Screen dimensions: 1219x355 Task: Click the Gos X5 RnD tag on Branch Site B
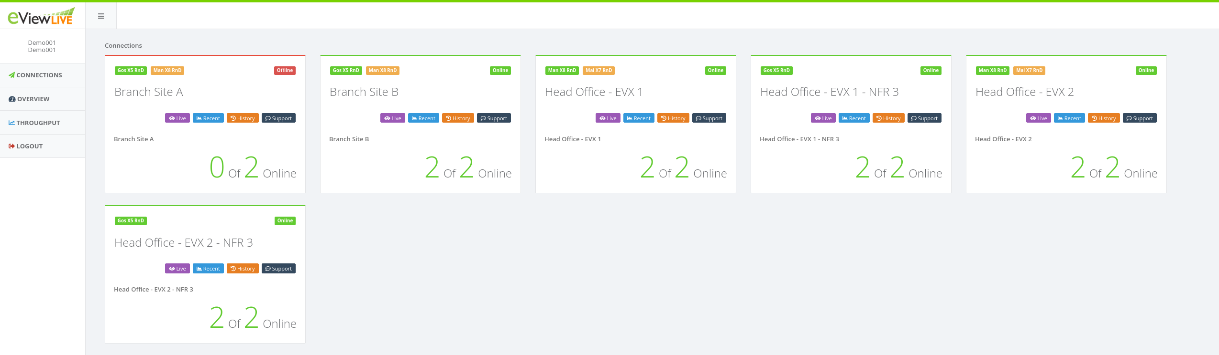(x=346, y=71)
